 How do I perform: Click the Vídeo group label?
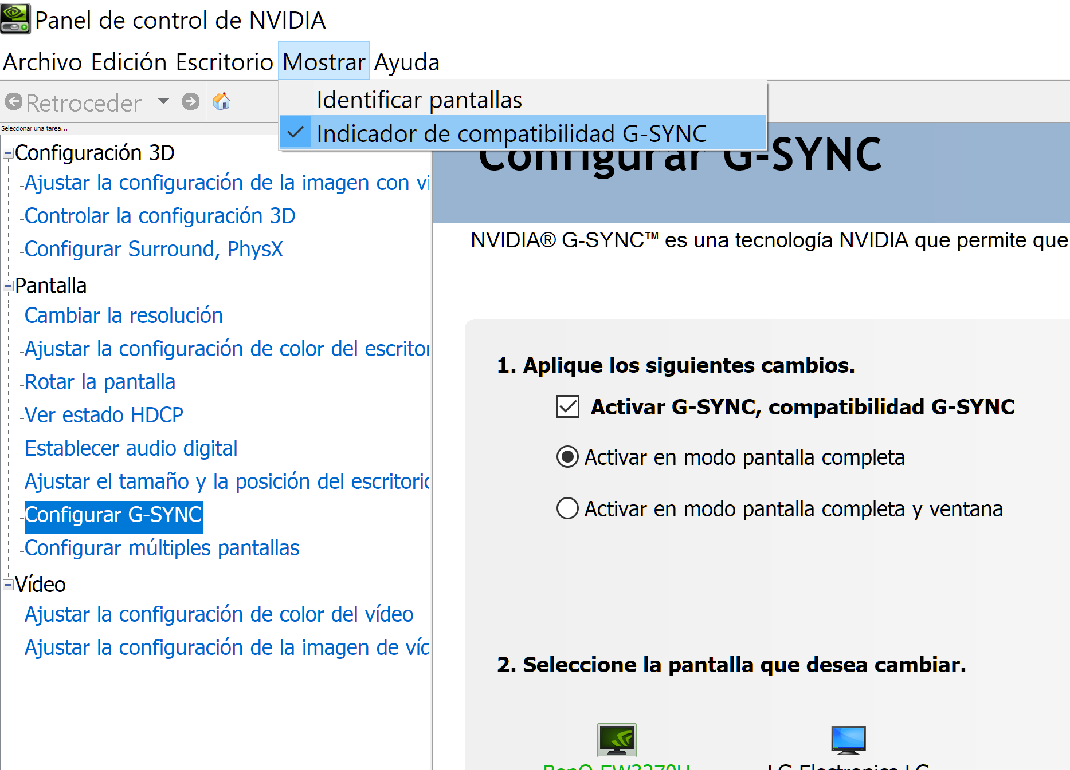click(x=40, y=585)
